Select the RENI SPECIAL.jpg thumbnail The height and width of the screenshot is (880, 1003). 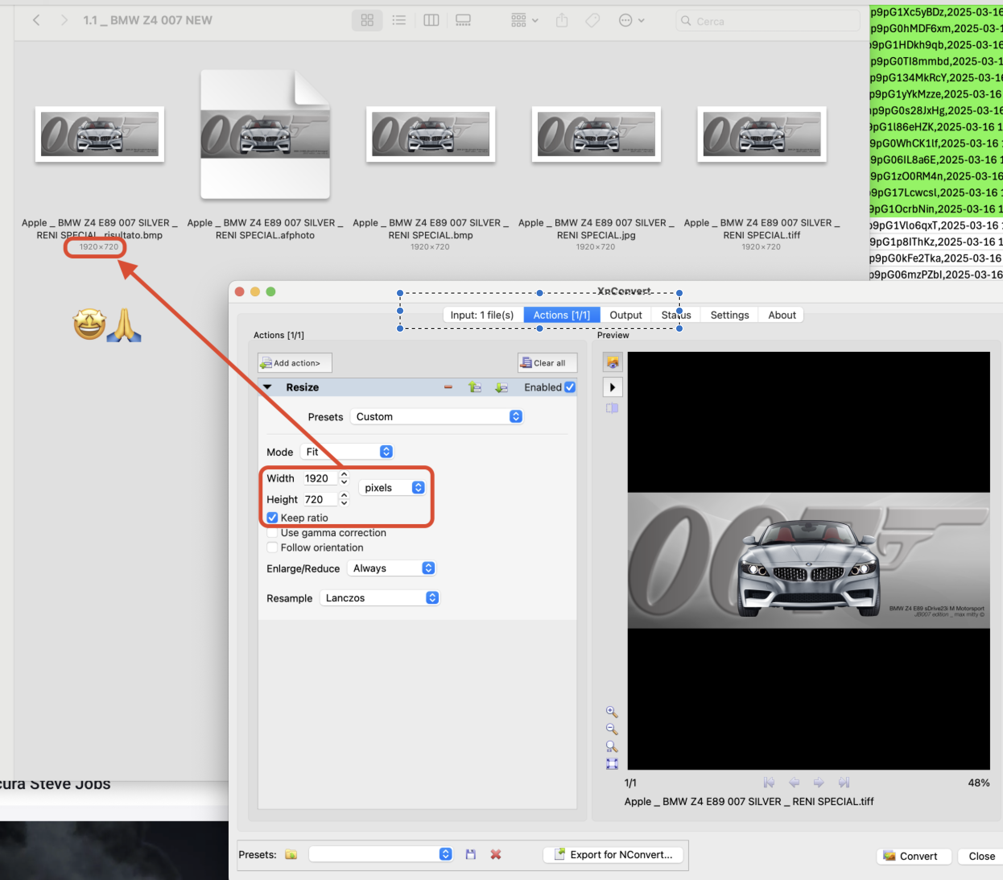point(596,134)
